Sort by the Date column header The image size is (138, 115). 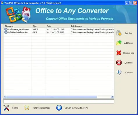coord(57,26)
